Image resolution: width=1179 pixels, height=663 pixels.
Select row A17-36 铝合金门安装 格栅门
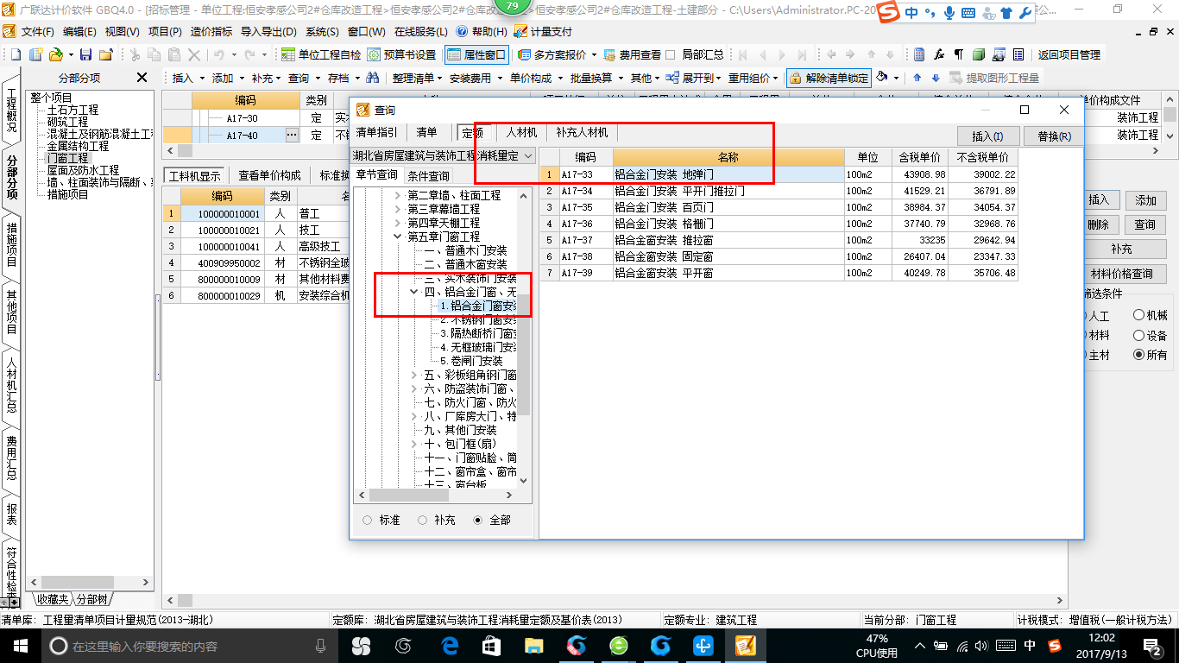779,224
